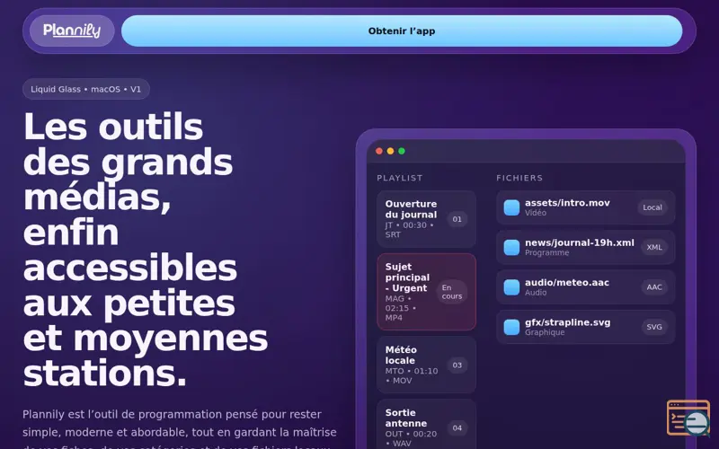Screen dimensions: 719x449
Task: Click the AAC tag on meteo.aac
Action: [x=654, y=287]
